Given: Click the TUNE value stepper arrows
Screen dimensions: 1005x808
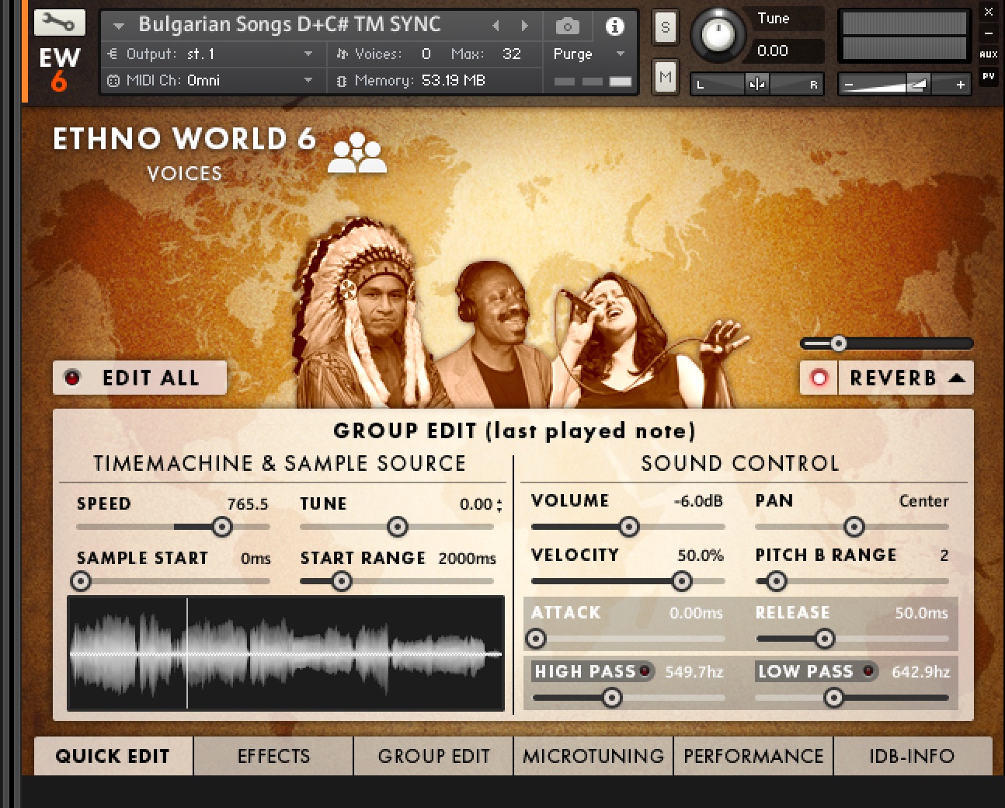Looking at the screenshot, I should (499, 505).
